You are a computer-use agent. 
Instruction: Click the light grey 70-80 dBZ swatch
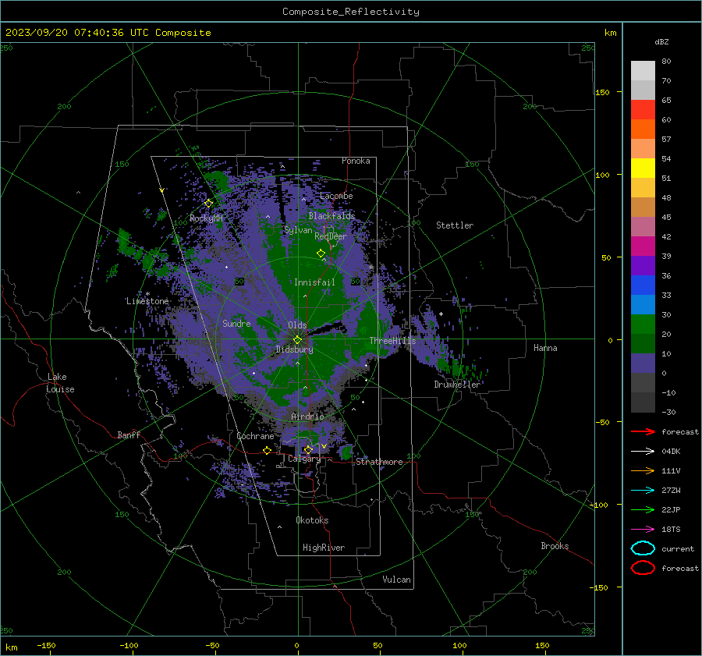[643, 71]
